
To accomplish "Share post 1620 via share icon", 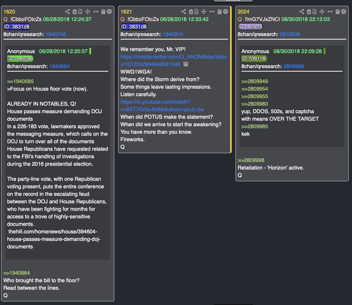I will [67, 12].
